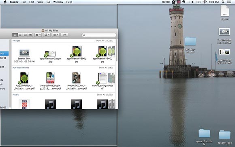Switch Finder to column view
The width and height of the screenshot is (235, 147).
pos(25,35)
